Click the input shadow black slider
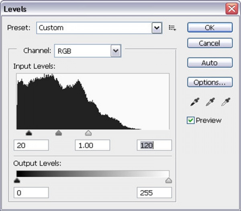Viewport: 241px width, 211px height. tap(29, 133)
